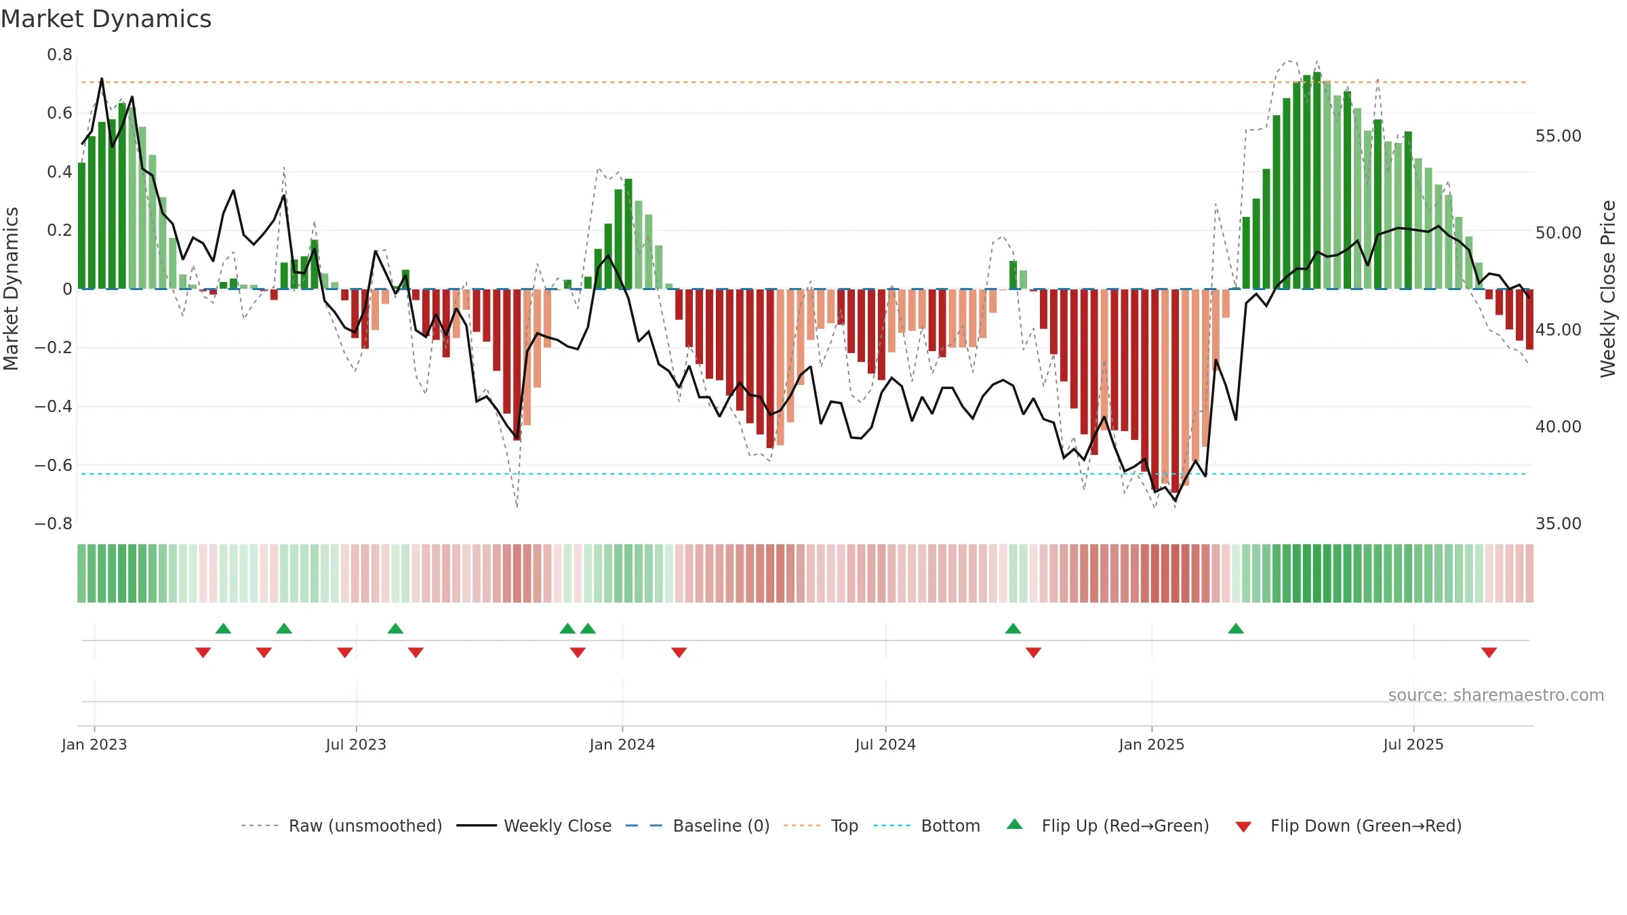Click the 35.00 price axis label
The image size is (1627, 915).
coord(1559,524)
